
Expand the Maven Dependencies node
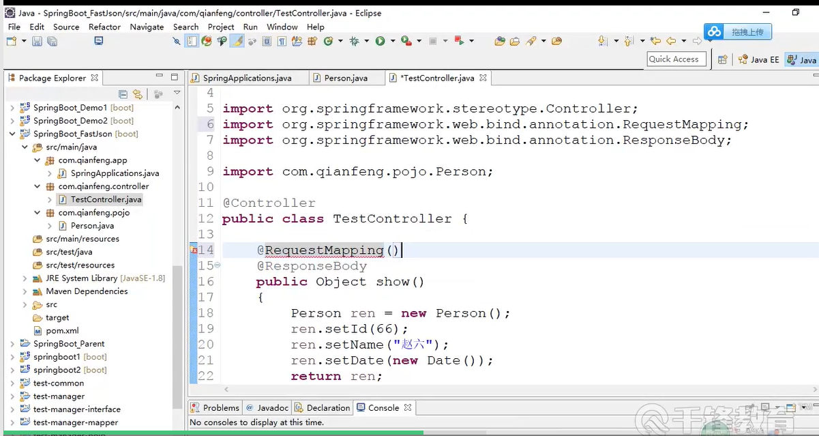[25, 291]
